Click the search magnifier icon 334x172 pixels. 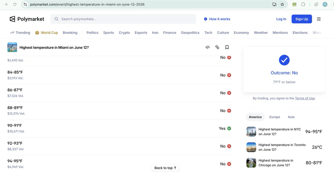[x=57, y=19]
